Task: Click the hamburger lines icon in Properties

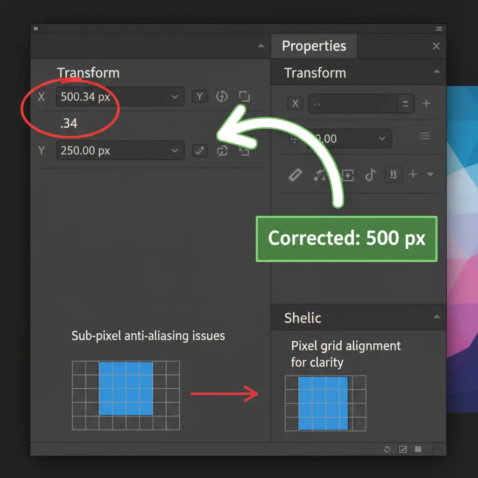Action: click(424, 136)
